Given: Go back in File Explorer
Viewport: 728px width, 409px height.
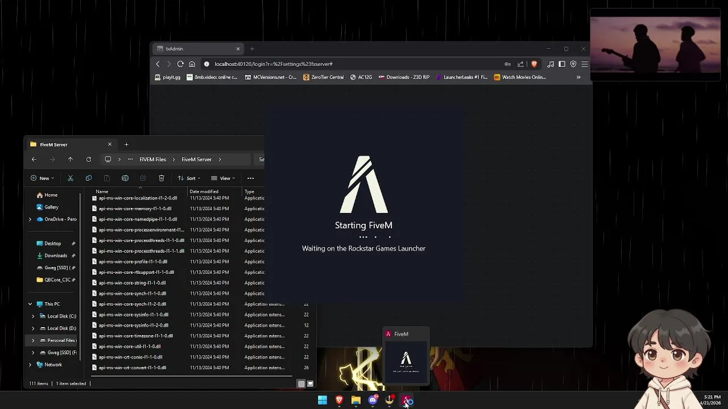Looking at the screenshot, I should coord(34,160).
